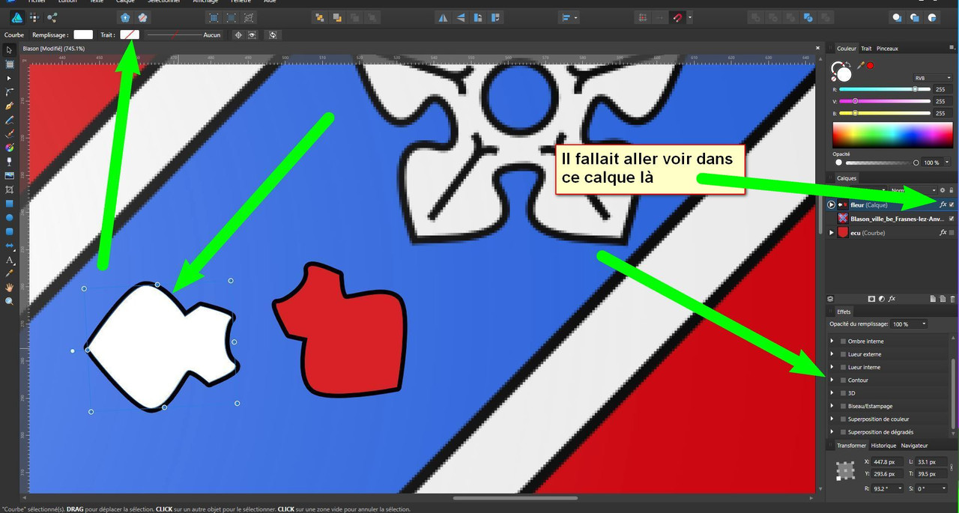
Task: Click the R rotation field 93.2°
Action: tap(889, 488)
